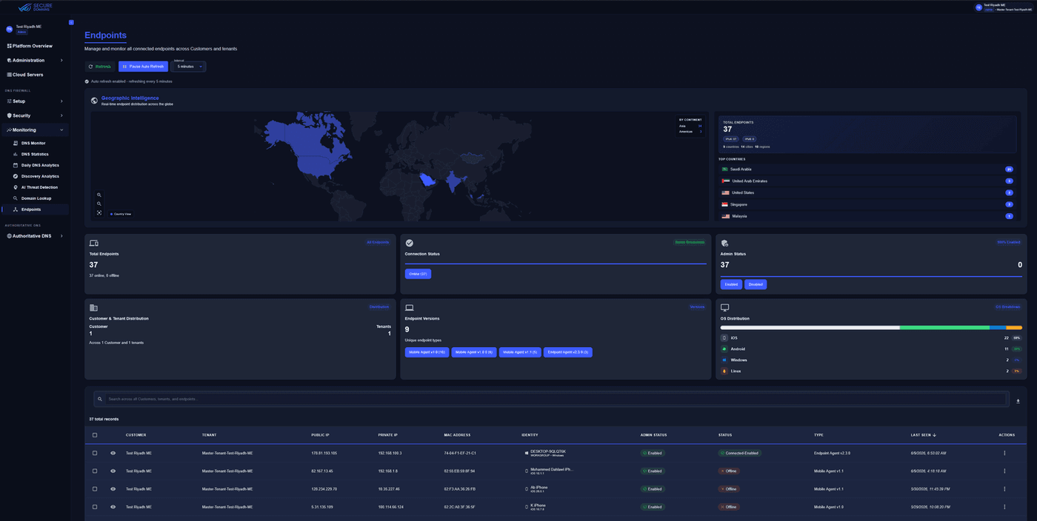Open AI Threat Detection
Viewport: 1037px width, 521px height.
click(x=39, y=187)
